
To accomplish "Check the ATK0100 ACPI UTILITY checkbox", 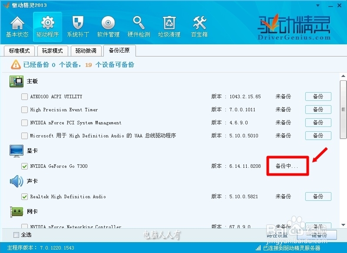I will pyautogui.click(x=24, y=97).
